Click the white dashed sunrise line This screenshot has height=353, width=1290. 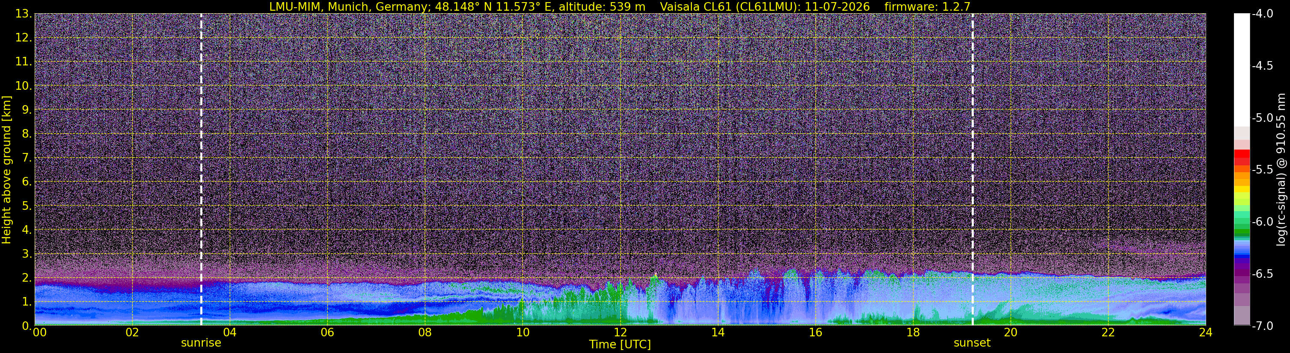(201, 170)
